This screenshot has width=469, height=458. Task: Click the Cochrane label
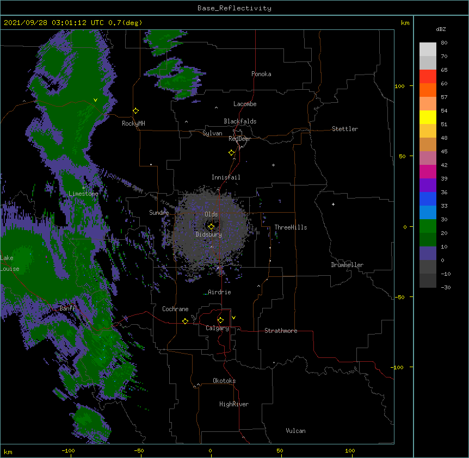(x=175, y=309)
